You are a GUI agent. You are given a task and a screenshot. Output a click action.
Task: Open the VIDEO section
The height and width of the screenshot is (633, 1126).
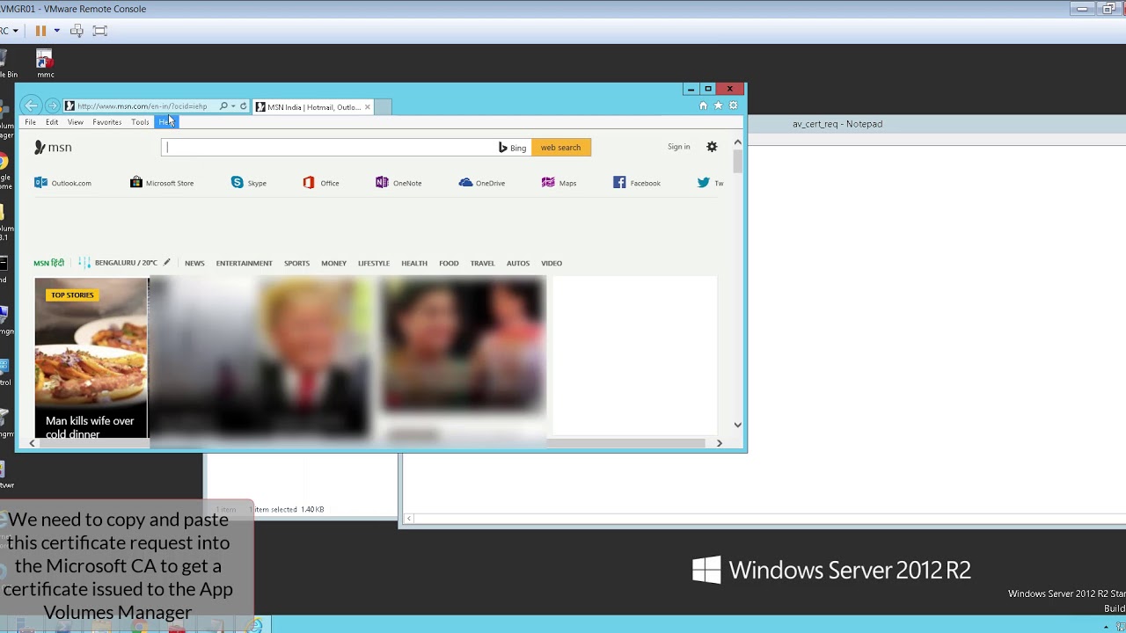pyautogui.click(x=552, y=263)
